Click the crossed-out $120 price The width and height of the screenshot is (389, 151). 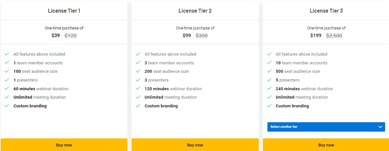[70, 36]
